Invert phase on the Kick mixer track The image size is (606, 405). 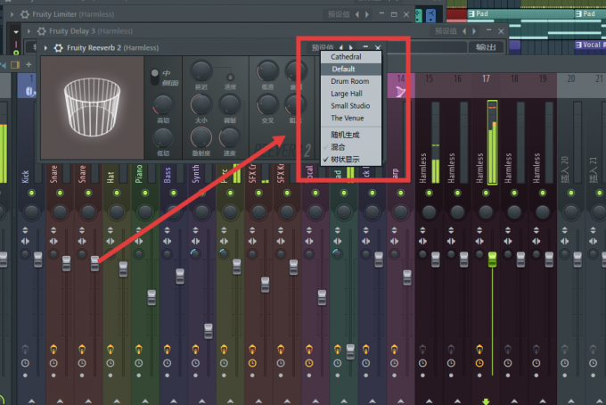25,230
